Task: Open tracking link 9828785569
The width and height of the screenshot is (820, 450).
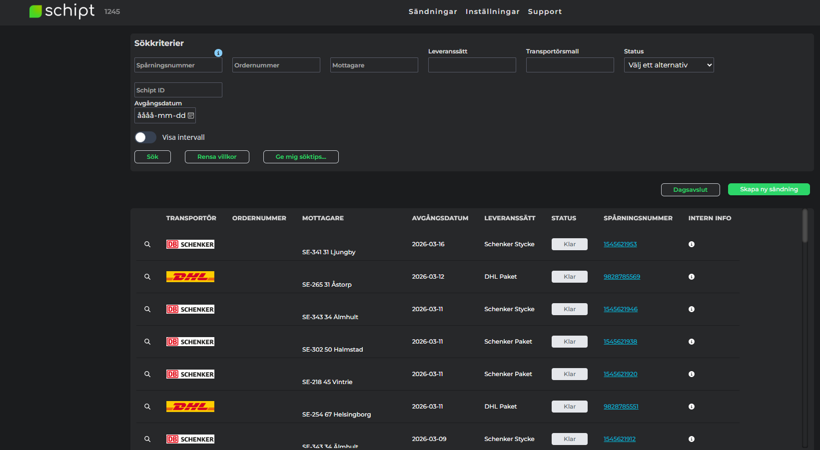Action: pos(622,277)
